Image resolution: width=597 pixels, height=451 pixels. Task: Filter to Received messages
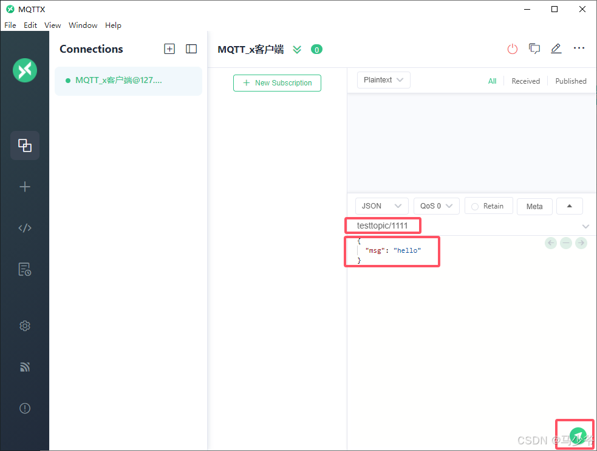click(x=526, y=81)
